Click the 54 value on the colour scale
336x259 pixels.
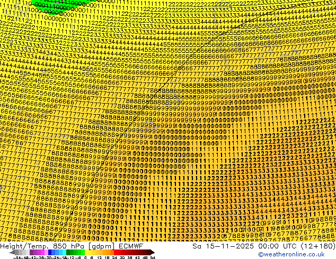(x=153, y=257)
